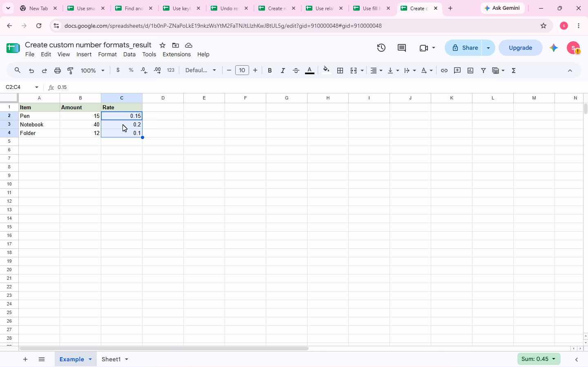Click the Create a filter icon

coord(483,71)
